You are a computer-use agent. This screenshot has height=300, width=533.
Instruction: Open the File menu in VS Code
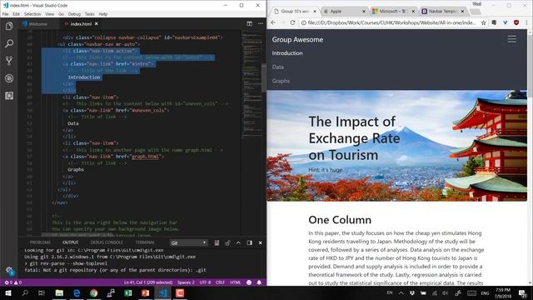tap(6, 14)
